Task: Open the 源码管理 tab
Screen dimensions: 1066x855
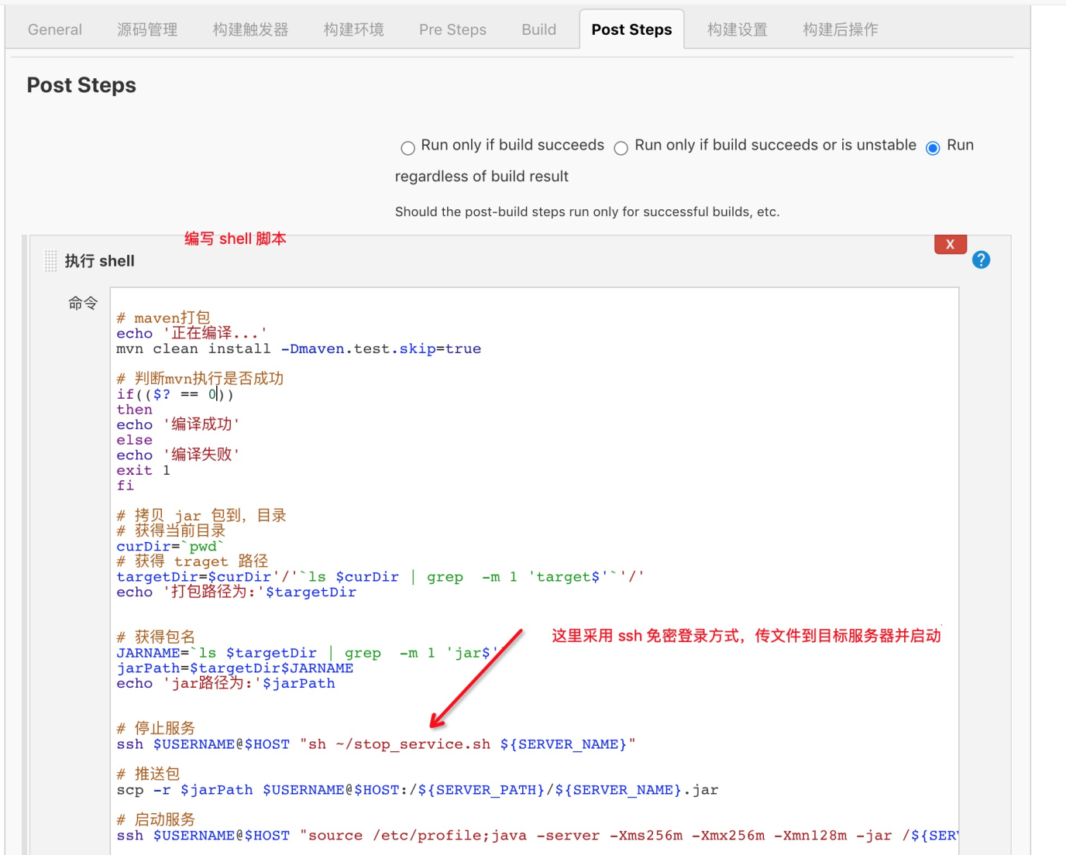Action: [147, 29]
